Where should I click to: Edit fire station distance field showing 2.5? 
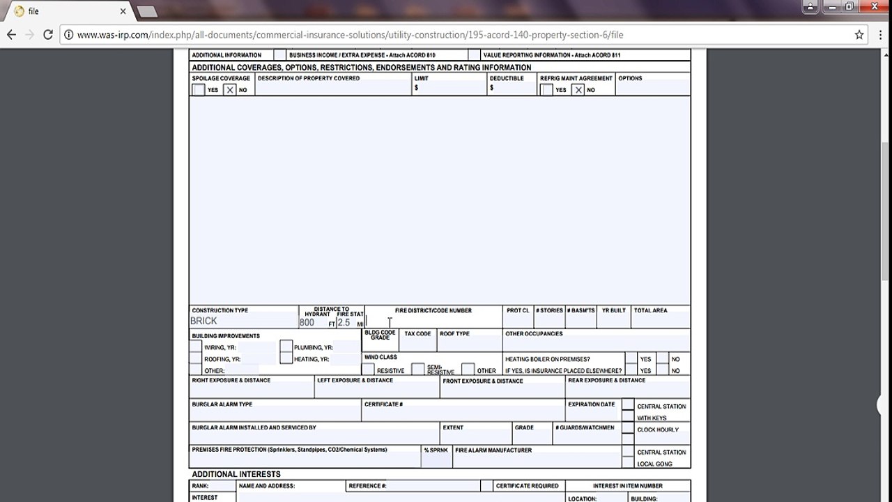click(x=346, y=323)
